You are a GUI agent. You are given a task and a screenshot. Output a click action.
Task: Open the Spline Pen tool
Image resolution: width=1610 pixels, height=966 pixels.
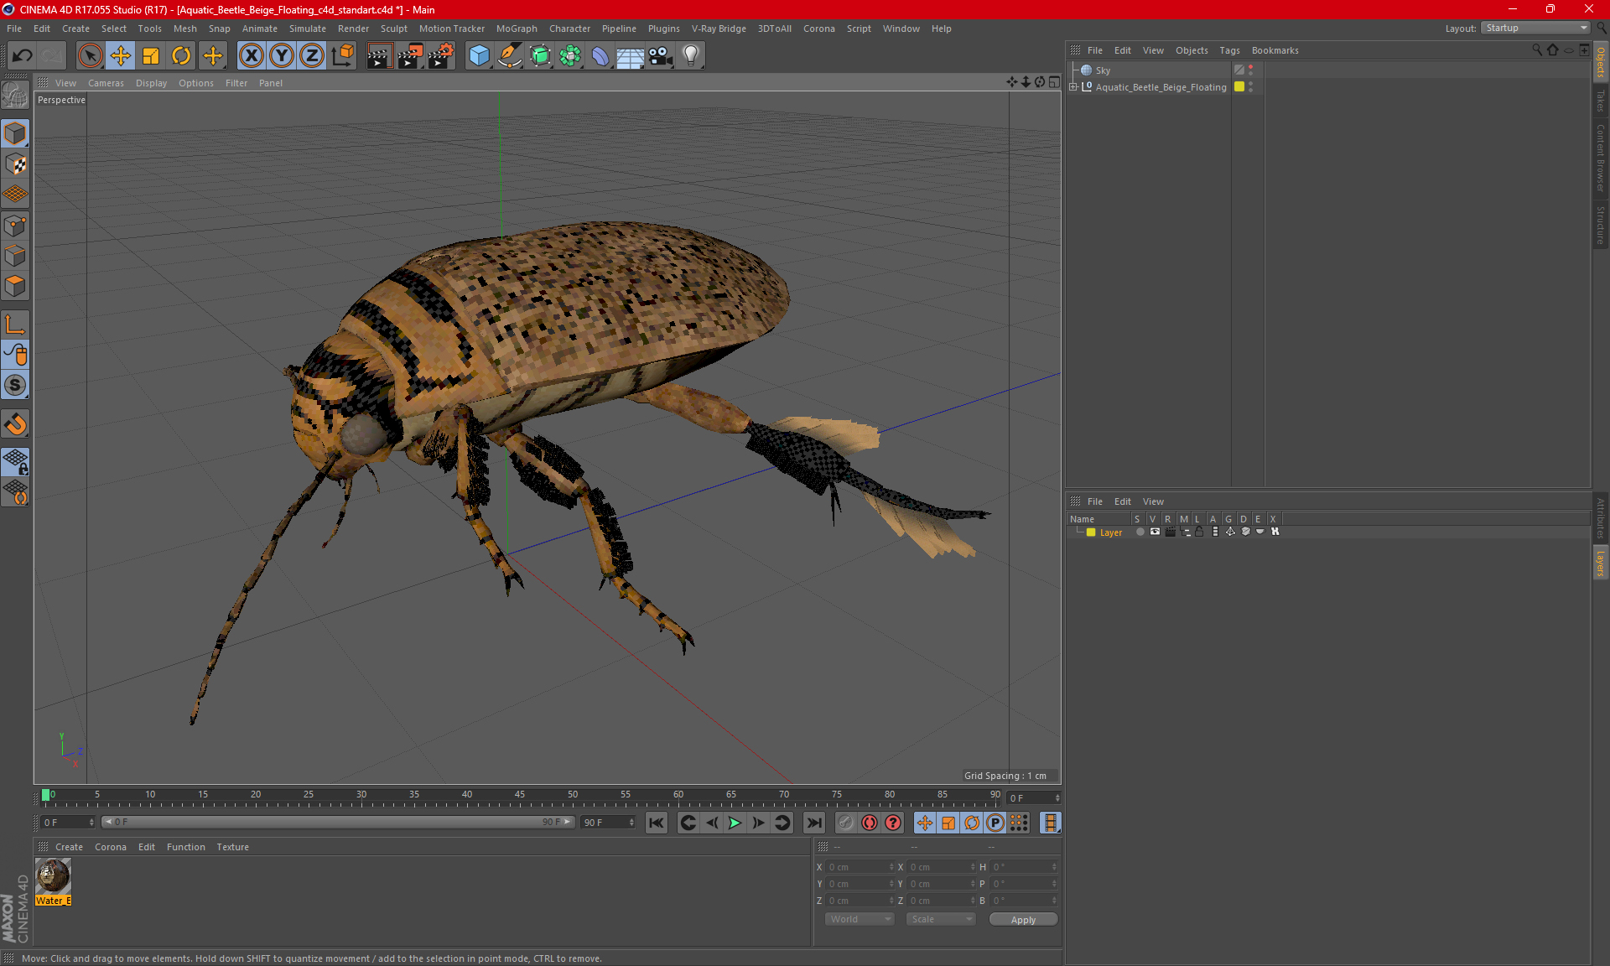coord(509,56)
